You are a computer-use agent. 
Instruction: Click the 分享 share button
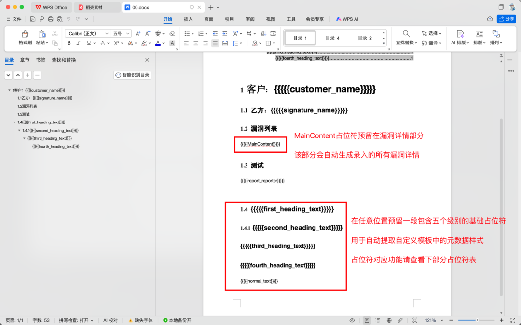pyautogui.click(x=507, y=19)
